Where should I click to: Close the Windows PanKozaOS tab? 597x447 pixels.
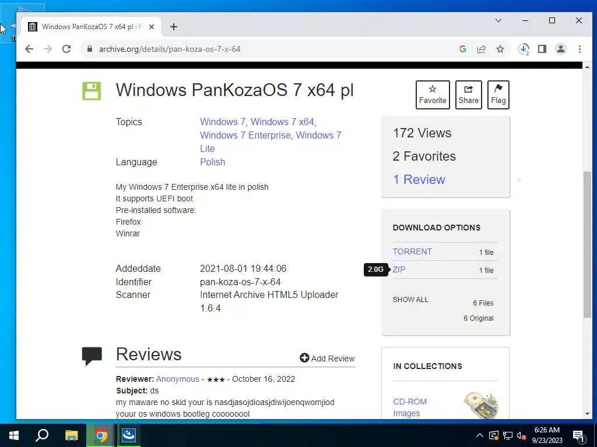coord(152,27)
